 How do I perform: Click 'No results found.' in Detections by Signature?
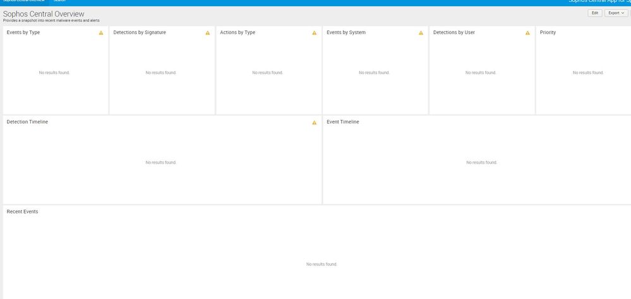(161, 73)
